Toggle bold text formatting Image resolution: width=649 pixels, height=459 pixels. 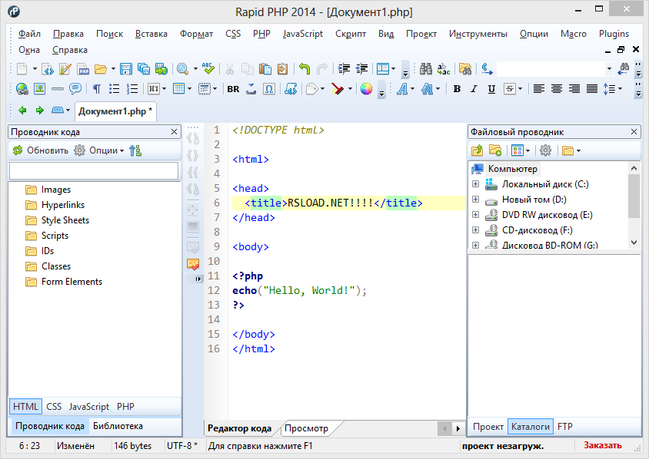coord(457,89)
